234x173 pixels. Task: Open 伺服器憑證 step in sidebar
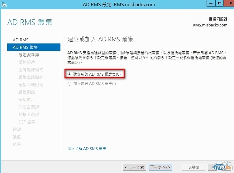29,107
